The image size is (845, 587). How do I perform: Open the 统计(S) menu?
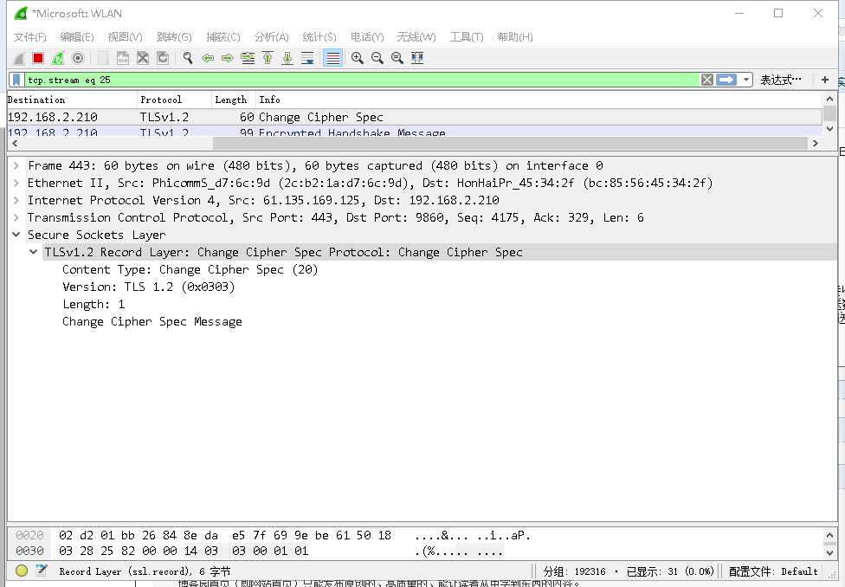coord(319,36)
